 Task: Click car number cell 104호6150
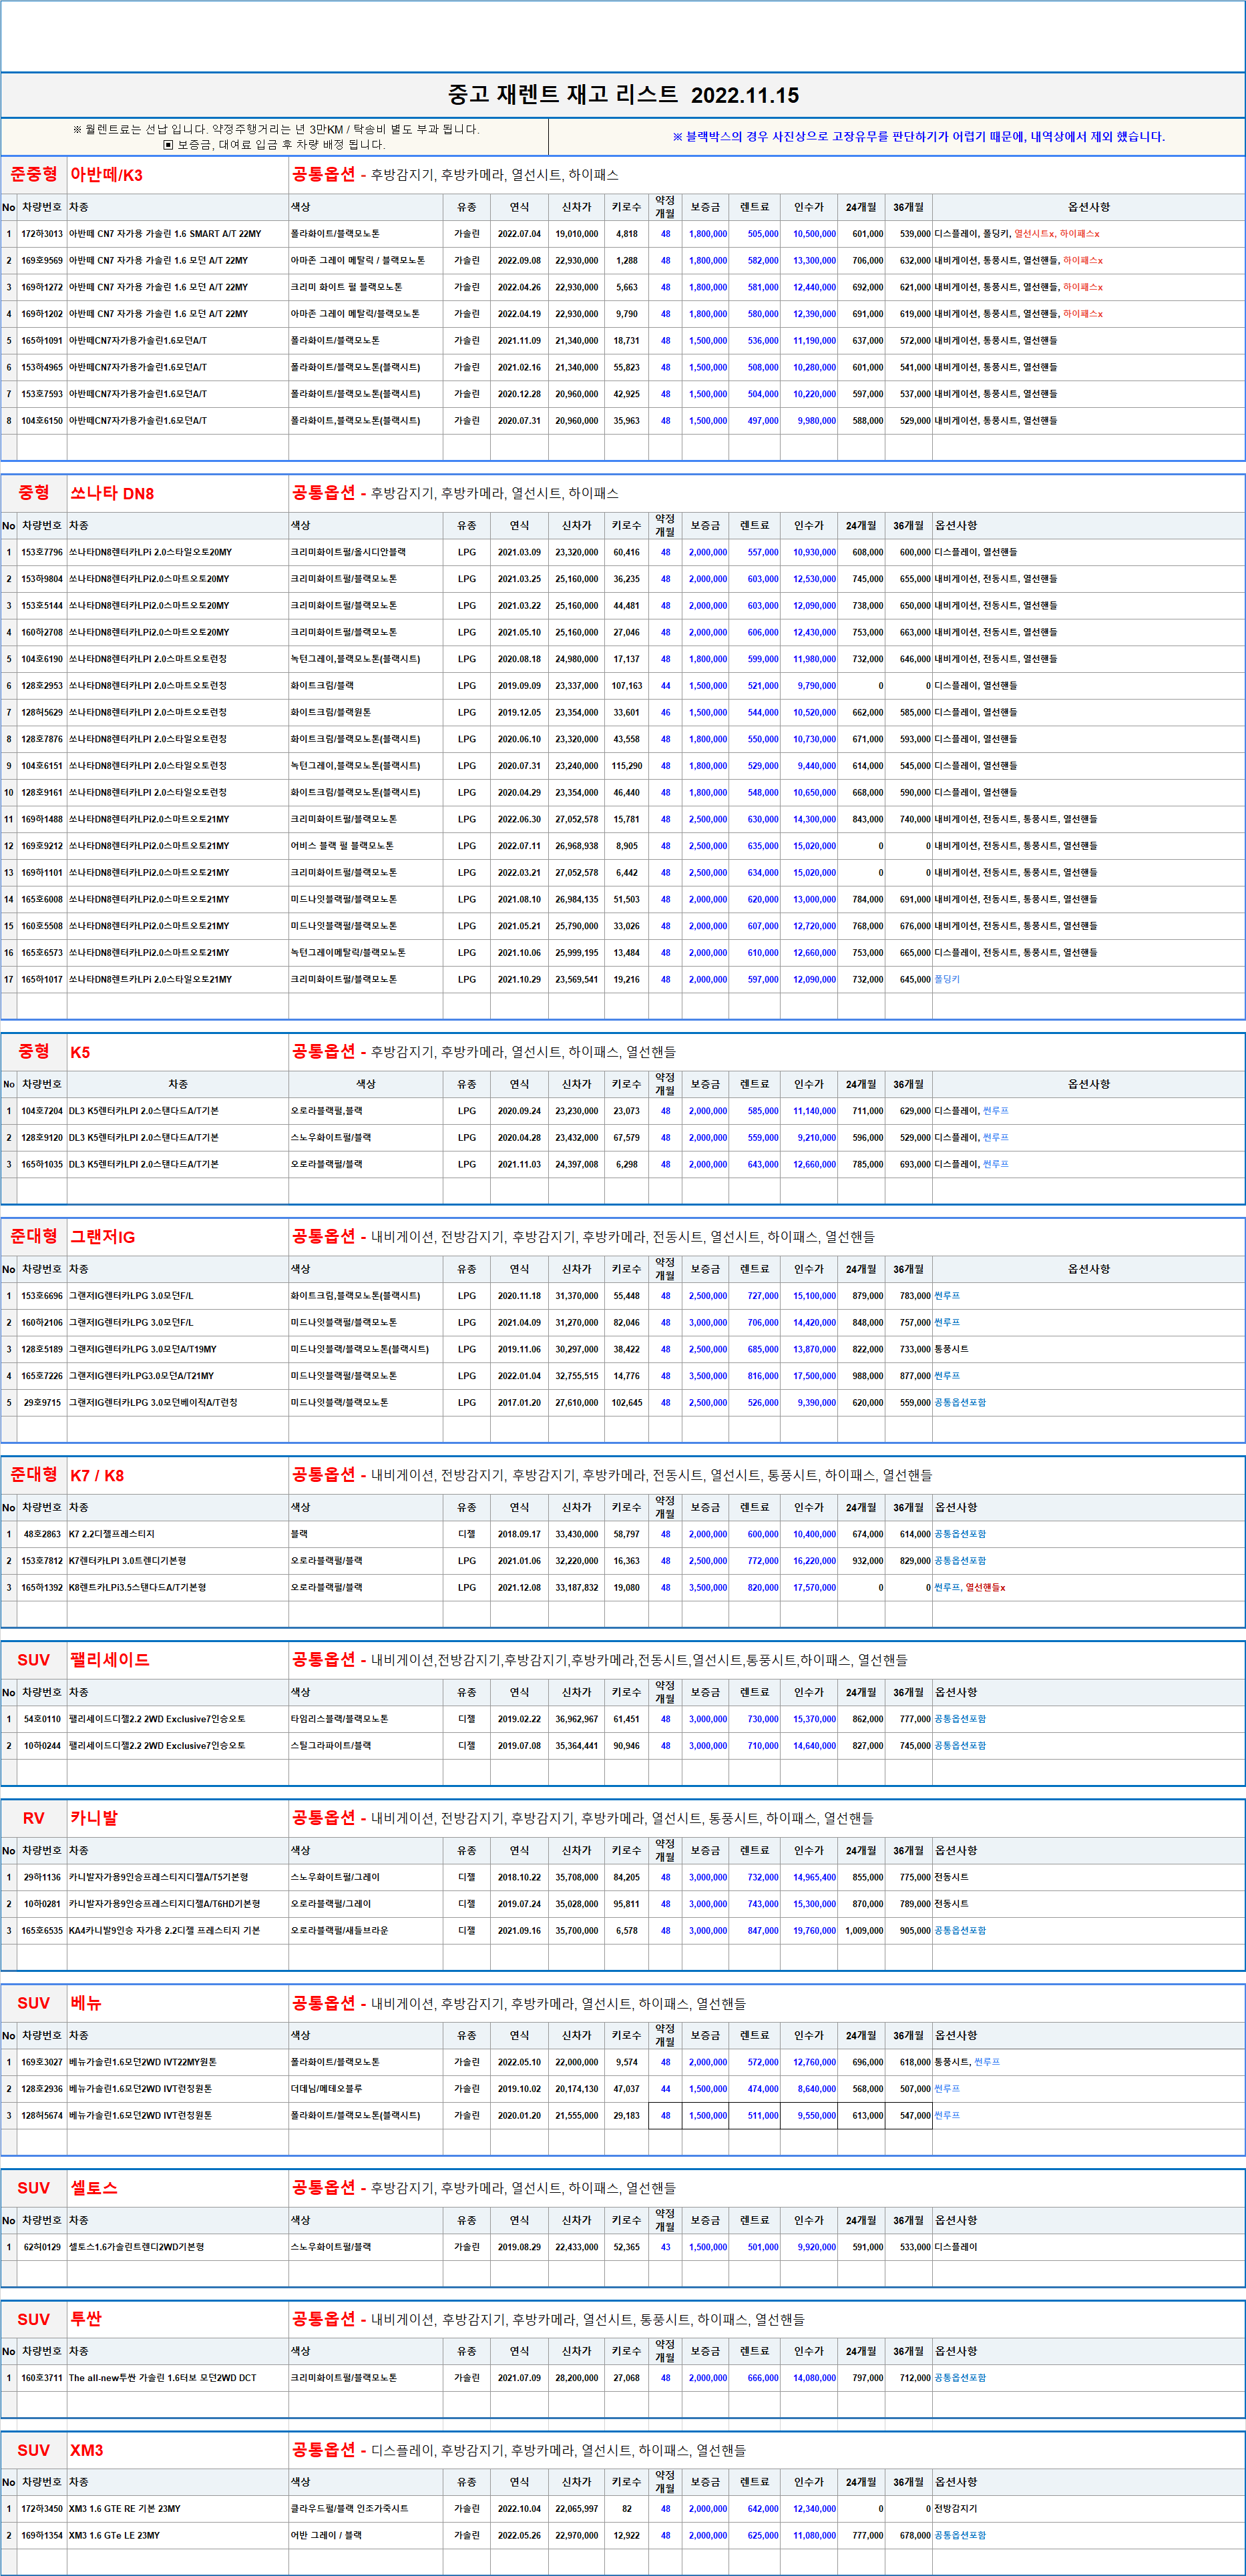pos(42,421)
